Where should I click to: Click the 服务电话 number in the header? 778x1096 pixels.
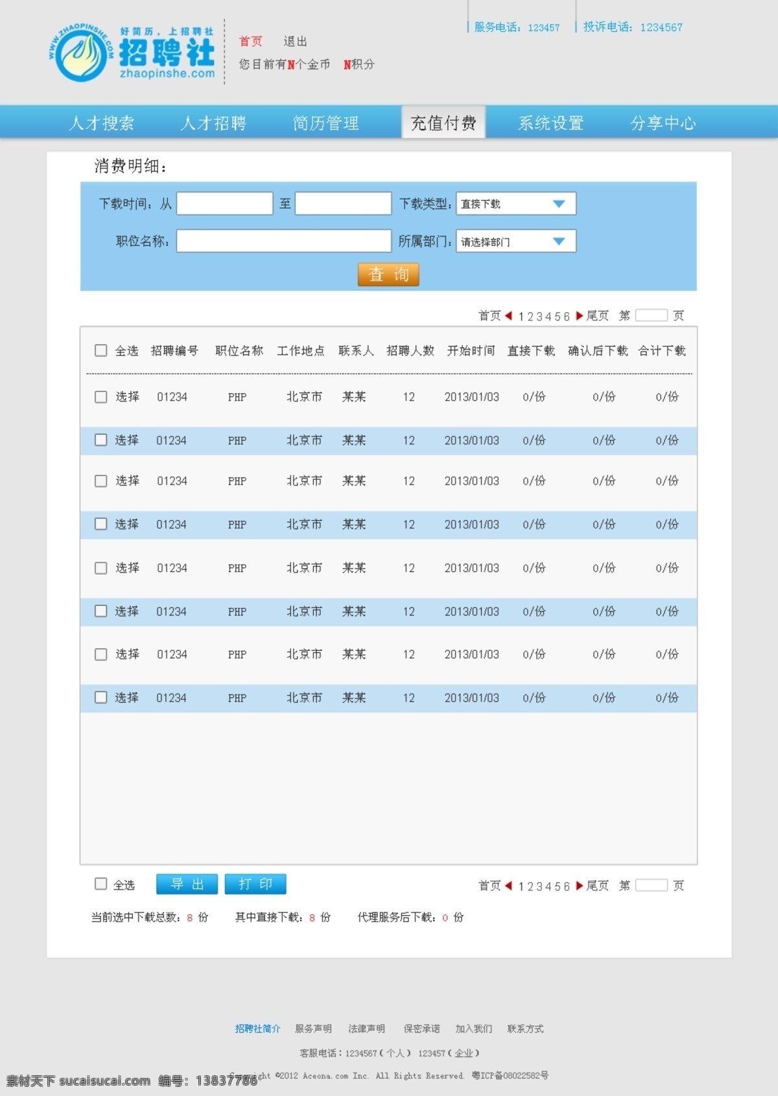point(543,28)
